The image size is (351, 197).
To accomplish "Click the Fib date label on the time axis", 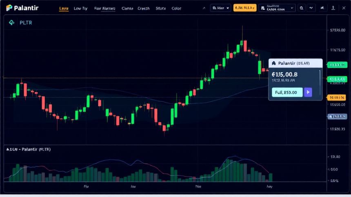I will 86,186.
